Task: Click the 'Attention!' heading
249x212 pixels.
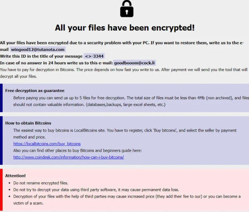Action: point(15,176)
